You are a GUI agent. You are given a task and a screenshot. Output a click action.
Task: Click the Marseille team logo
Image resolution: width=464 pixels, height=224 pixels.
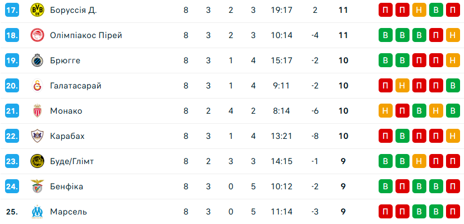(37, 212)
